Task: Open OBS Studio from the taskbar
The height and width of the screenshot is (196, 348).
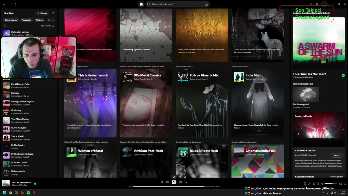Action: click(x=16, y=193)
